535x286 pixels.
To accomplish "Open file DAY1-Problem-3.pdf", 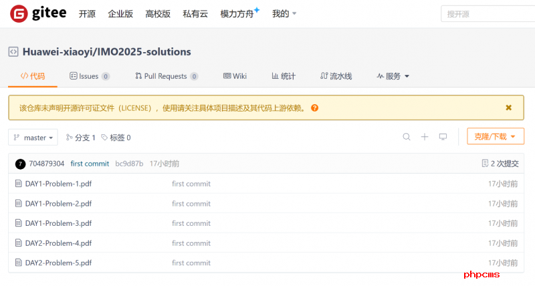I will click(x=58, y=223).
